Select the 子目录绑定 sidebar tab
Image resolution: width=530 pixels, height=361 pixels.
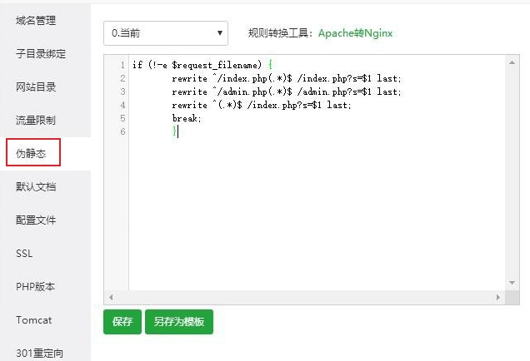41,53
